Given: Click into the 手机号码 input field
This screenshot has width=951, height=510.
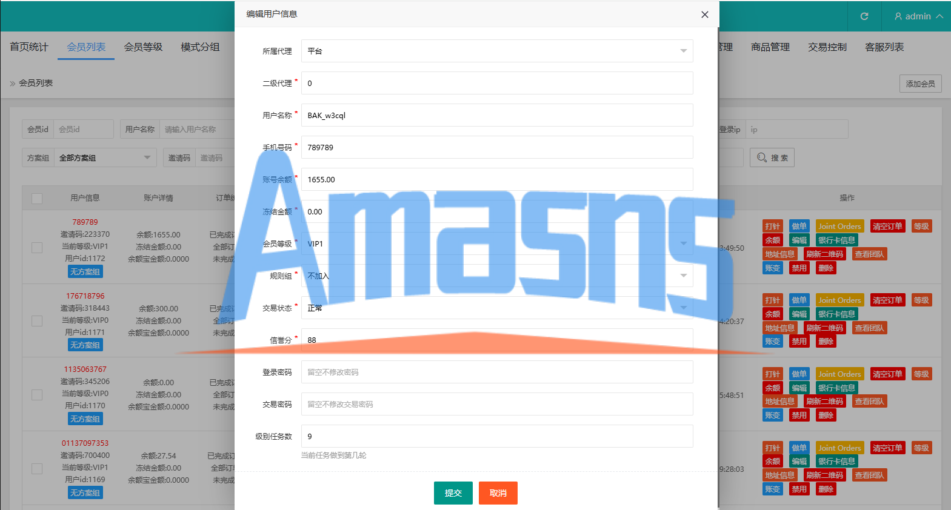Looking at the screenshot, I should 497,147.
